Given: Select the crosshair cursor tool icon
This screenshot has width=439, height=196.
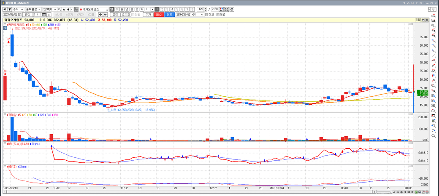Looking at the screenshot, I should pos(100,15).
